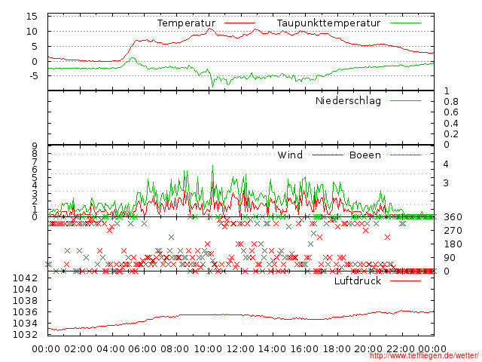Click the 18:00 time axis label
482x362 pixels.
337,349
